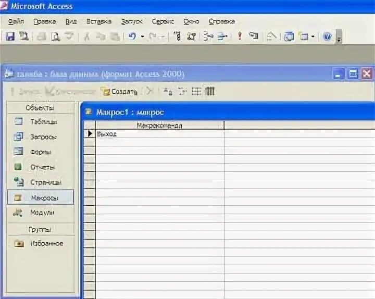Open the Окно menu
Image resolution: width=375 pixels, height=299 pixels.
click(x=191, y=21)
